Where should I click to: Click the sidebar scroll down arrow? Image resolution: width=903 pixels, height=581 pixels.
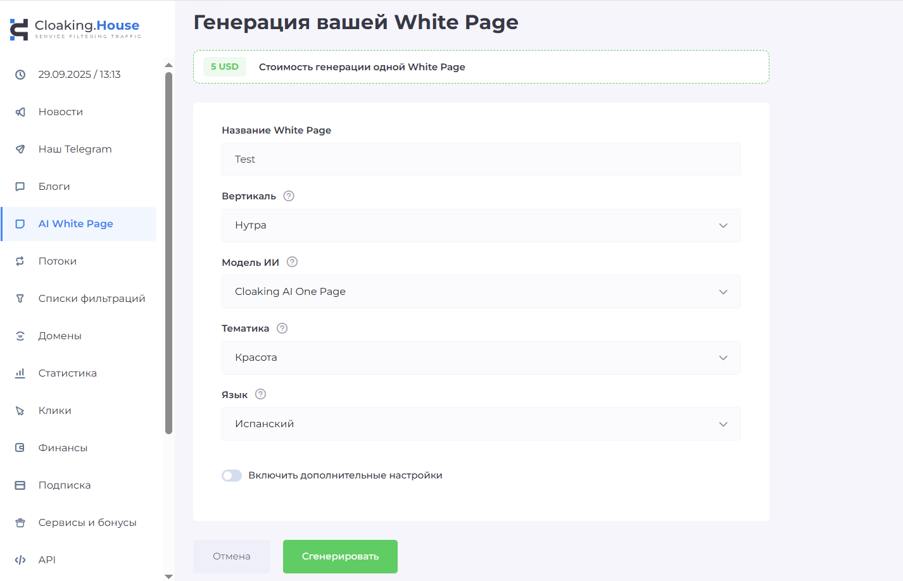click(x=168, y=576)
